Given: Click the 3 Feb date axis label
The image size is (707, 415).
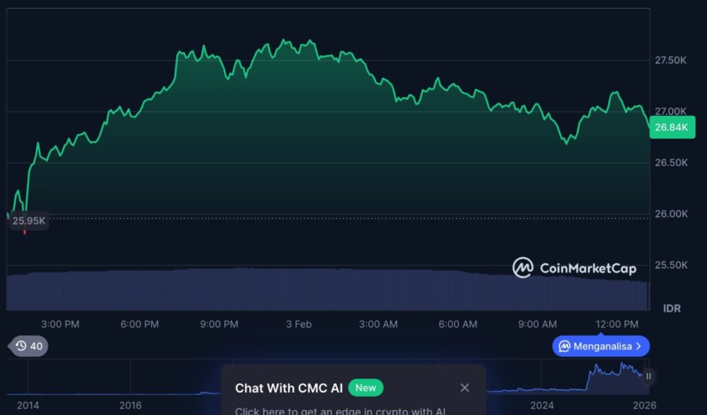Looking at the screenshot, I should pos(299,324).
